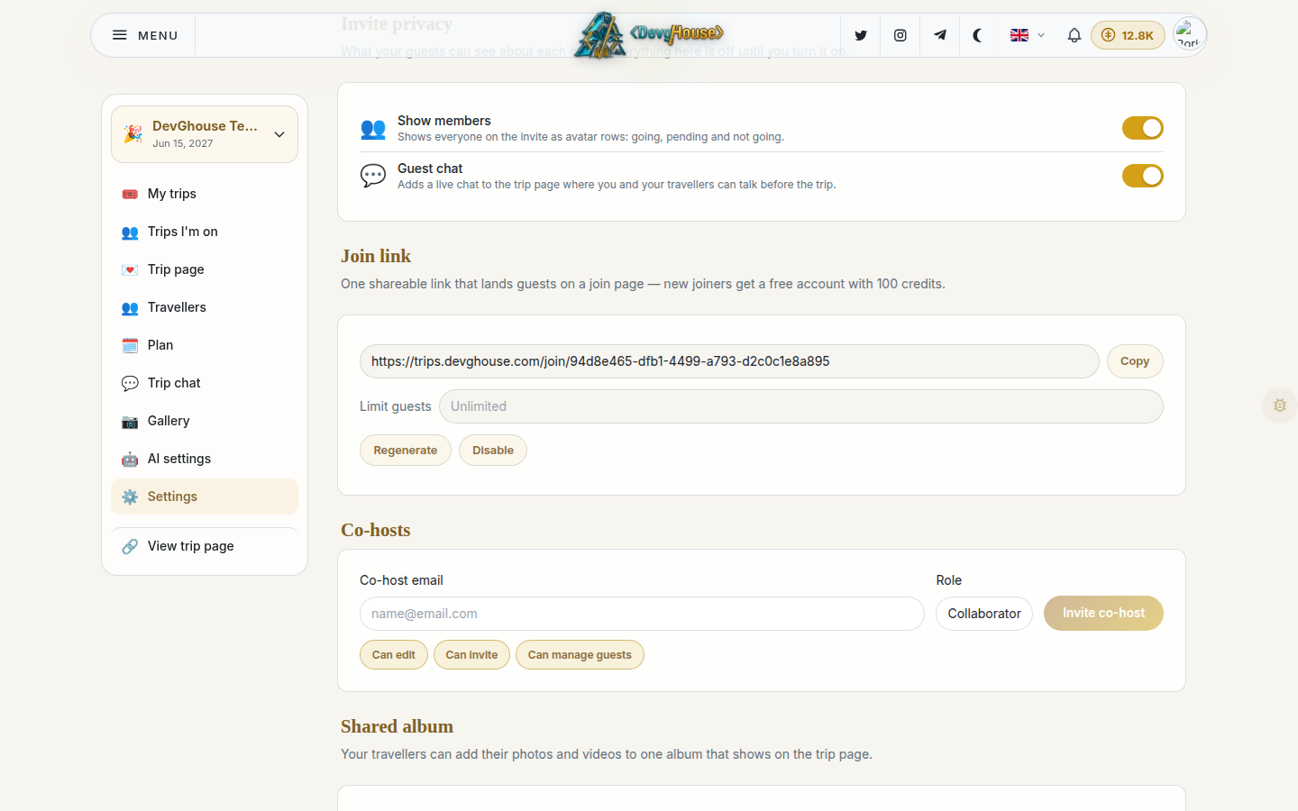Click the speech bubble icon beside Trip chat
Viewport: 1298px width, 811px height.
coord(130,383)
